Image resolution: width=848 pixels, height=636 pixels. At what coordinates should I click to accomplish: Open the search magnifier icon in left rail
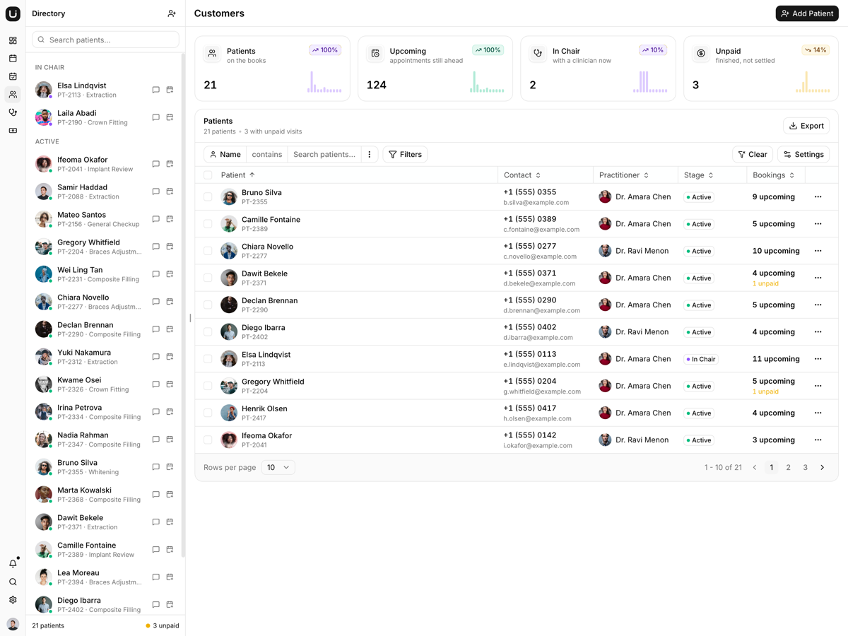click(13, 582)
